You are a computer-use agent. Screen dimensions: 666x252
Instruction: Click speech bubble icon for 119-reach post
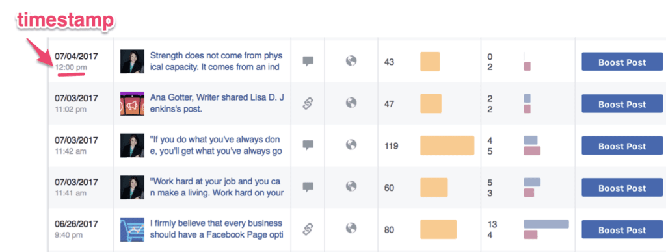308,145
